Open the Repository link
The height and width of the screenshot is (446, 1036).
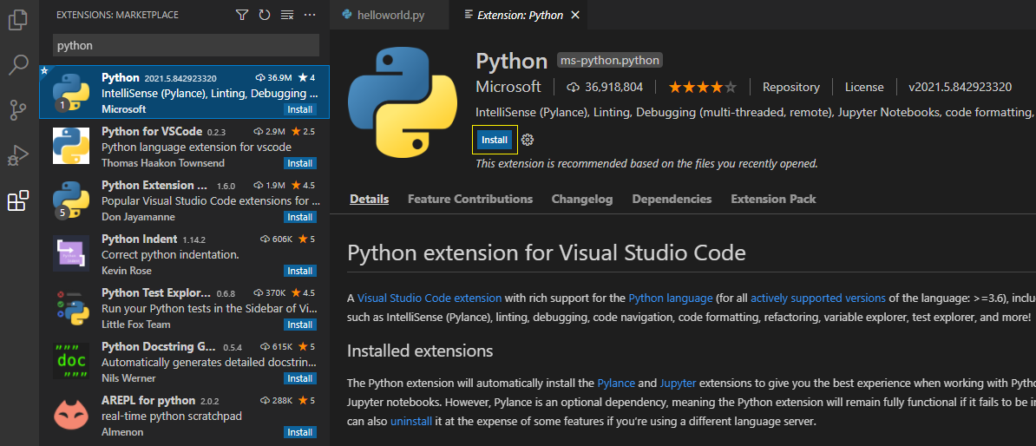(790, 87)
